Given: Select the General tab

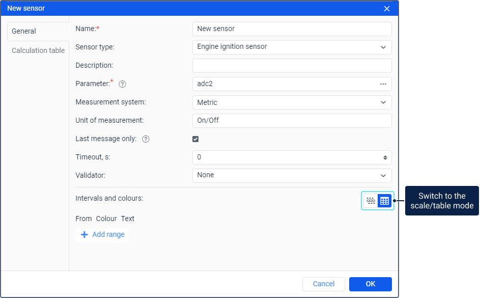Looking at the screenshot, I should click(x=24, y=32).
